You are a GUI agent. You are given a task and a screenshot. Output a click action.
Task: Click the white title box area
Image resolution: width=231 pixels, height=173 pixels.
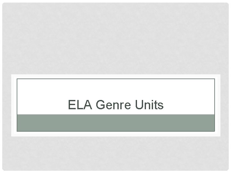(x=116, y=97)
